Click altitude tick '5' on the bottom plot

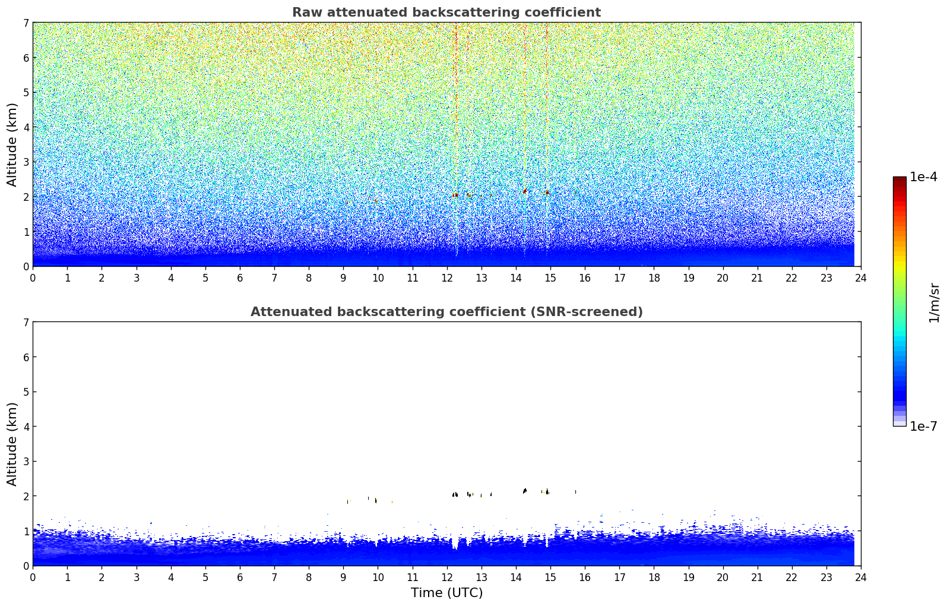(x=26, y=392)
